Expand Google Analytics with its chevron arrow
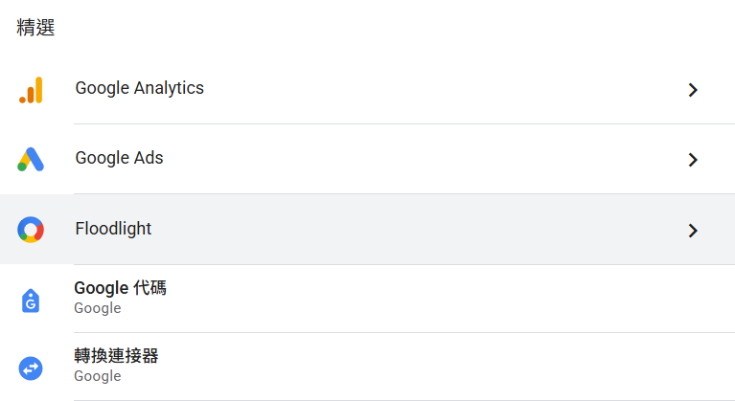 [694, 90]
